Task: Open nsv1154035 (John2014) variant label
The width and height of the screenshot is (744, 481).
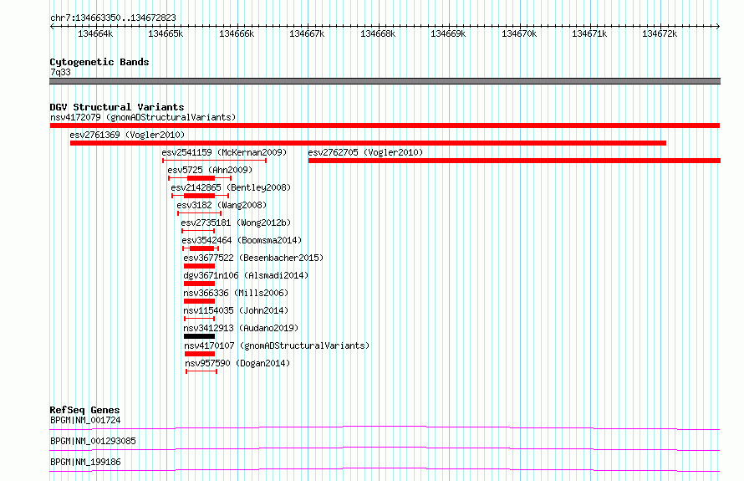Action: (x=236, y=310)
